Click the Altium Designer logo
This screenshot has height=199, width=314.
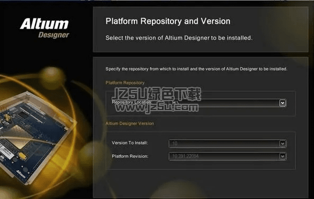click(44, 28)
